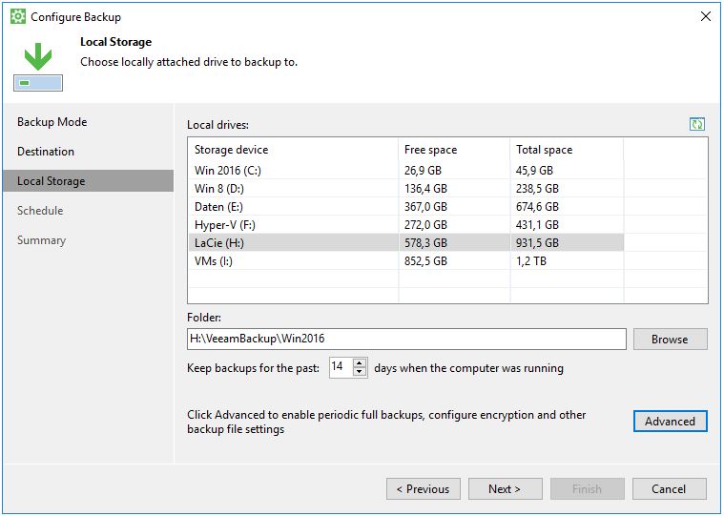
Task: Decrease retention days with the down arrow
Action: point(360,372)
